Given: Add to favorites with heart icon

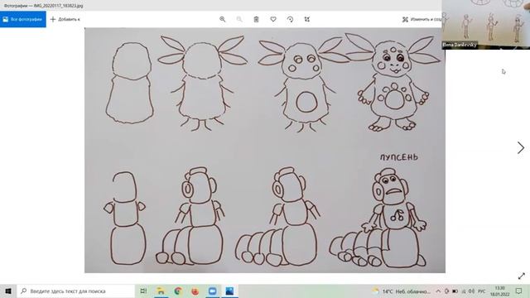Looking at the screenshot, I should 273,19.
